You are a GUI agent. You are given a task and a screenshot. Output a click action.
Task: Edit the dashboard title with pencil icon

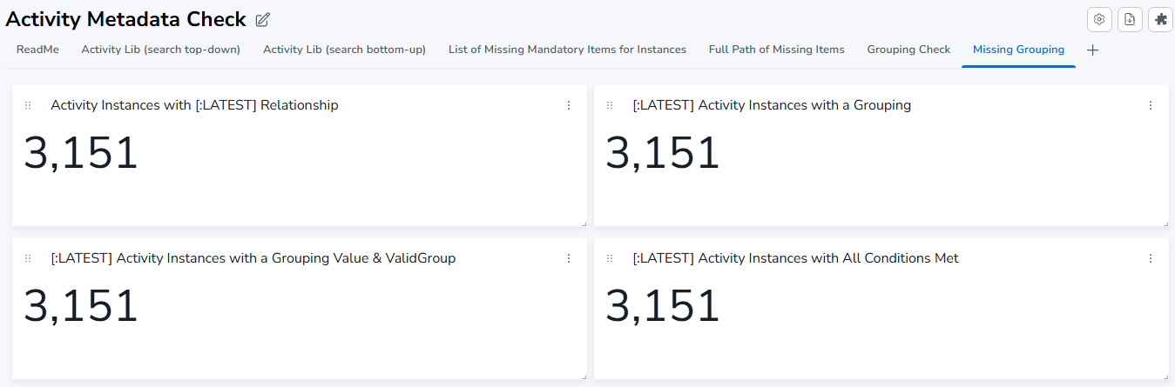point(263,20)
